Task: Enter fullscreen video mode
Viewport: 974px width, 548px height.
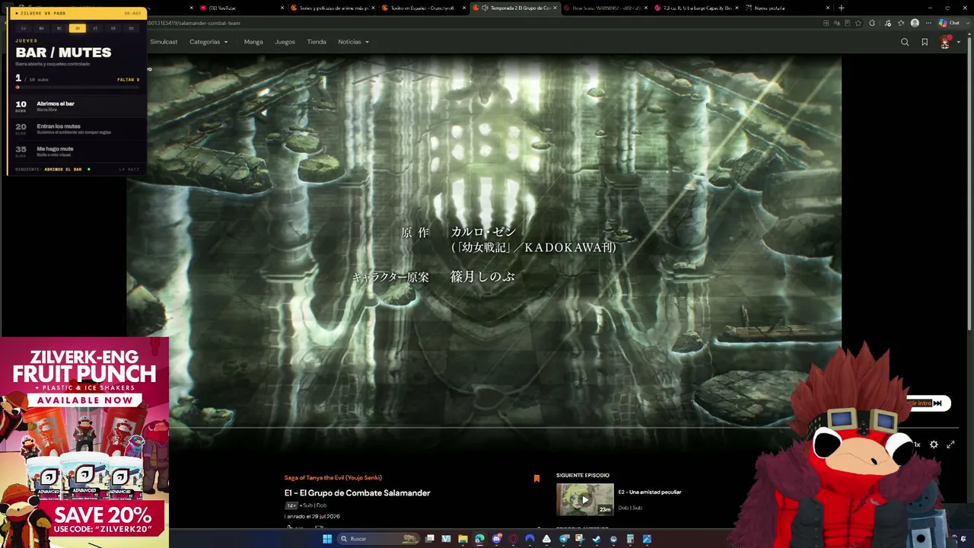Action: (950, 444)
